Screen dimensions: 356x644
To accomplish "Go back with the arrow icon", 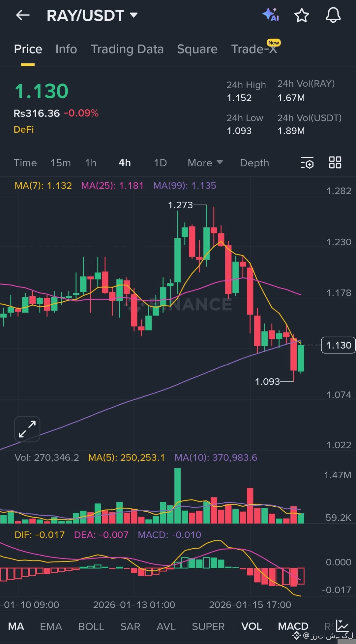I will 22,15.
